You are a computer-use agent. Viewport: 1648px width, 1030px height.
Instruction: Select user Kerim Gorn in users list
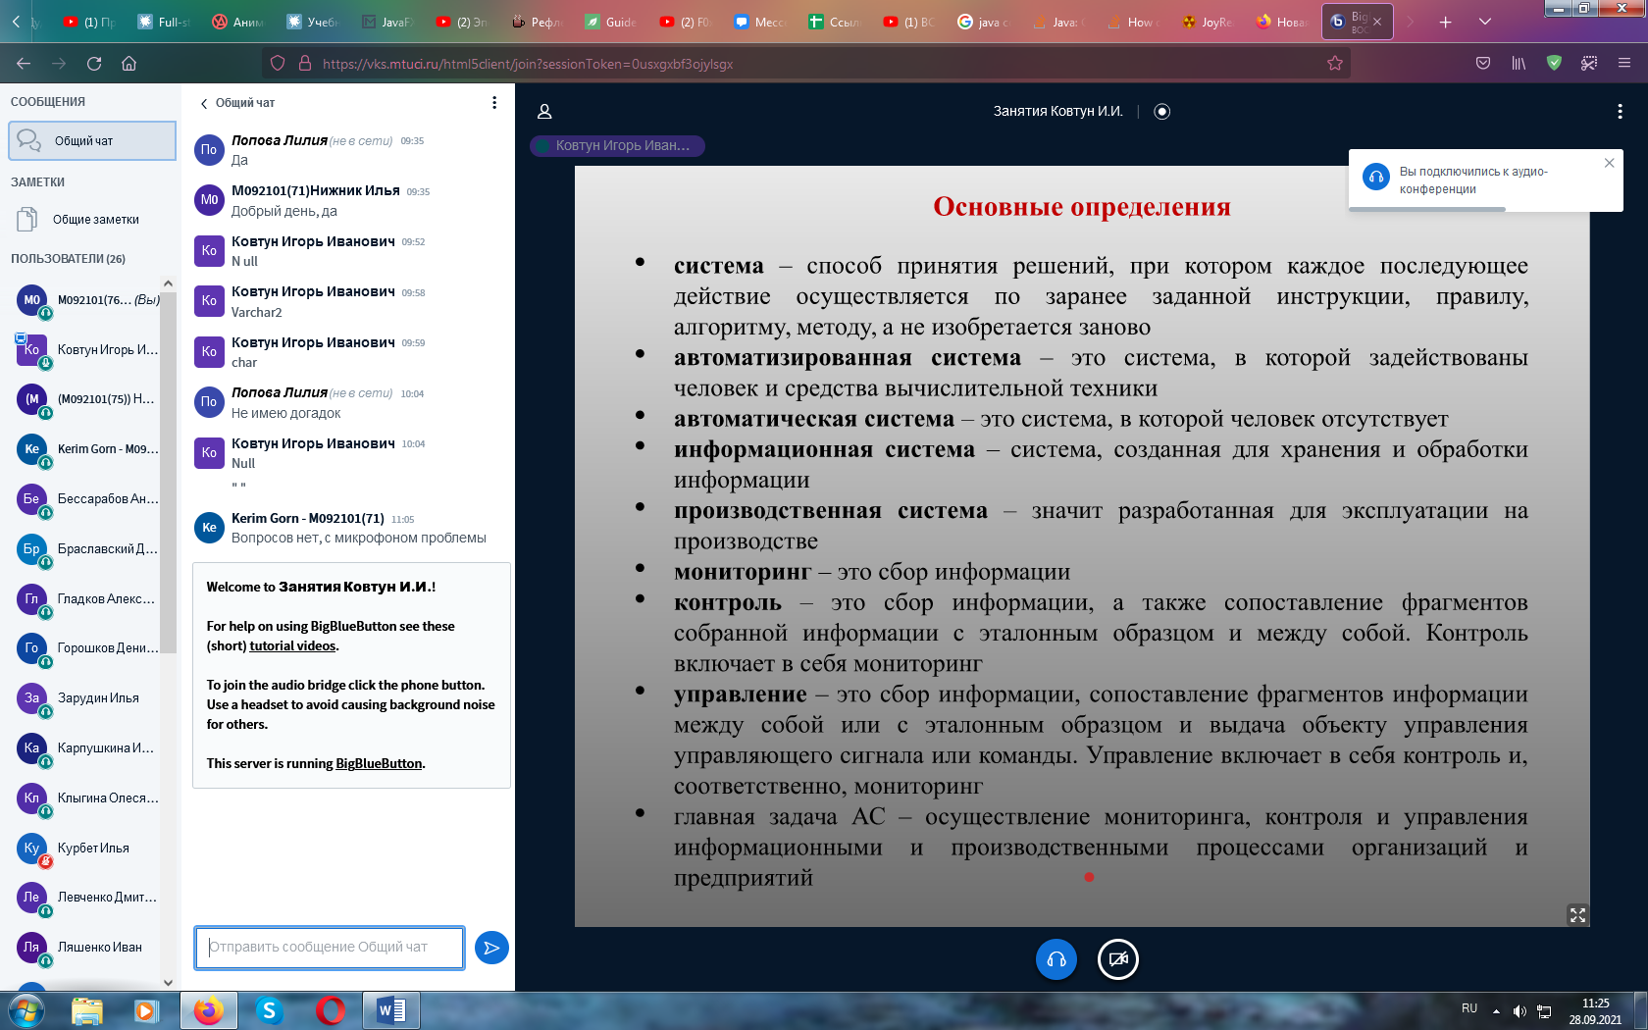(x=88, y=449)
